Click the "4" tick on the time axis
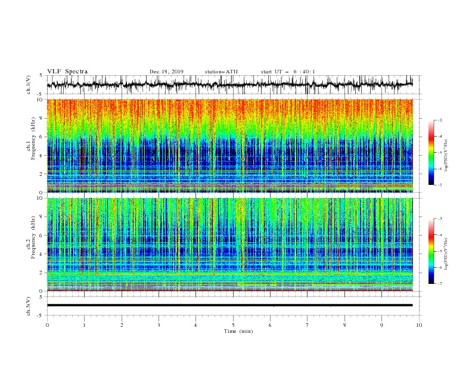This screenshot has width=472, height=365. pyautogui.click(x=195, y=325)
